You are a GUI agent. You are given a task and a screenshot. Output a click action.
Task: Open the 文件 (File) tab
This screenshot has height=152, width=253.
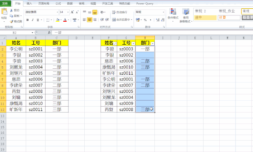pos(5,4)
